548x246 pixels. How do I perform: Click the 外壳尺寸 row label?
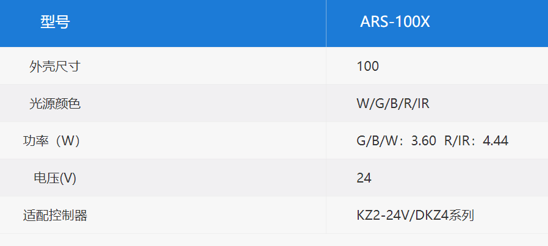coord(55,66)
